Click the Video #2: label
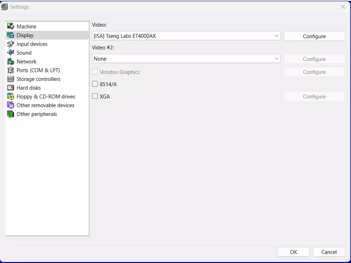 pos(103,47)
